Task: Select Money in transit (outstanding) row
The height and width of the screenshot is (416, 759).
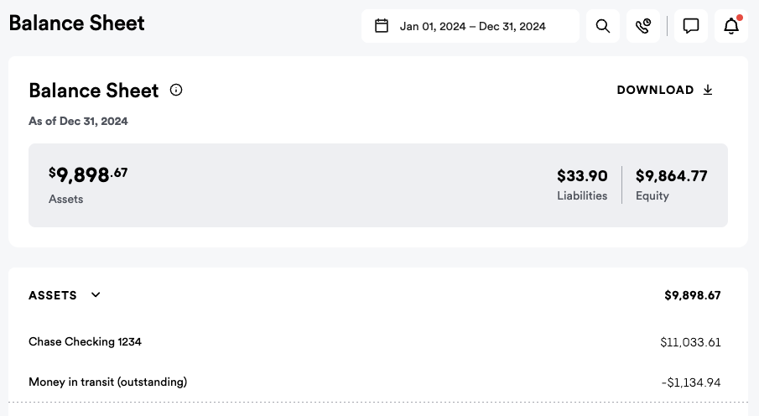Action: coord(107,382)
